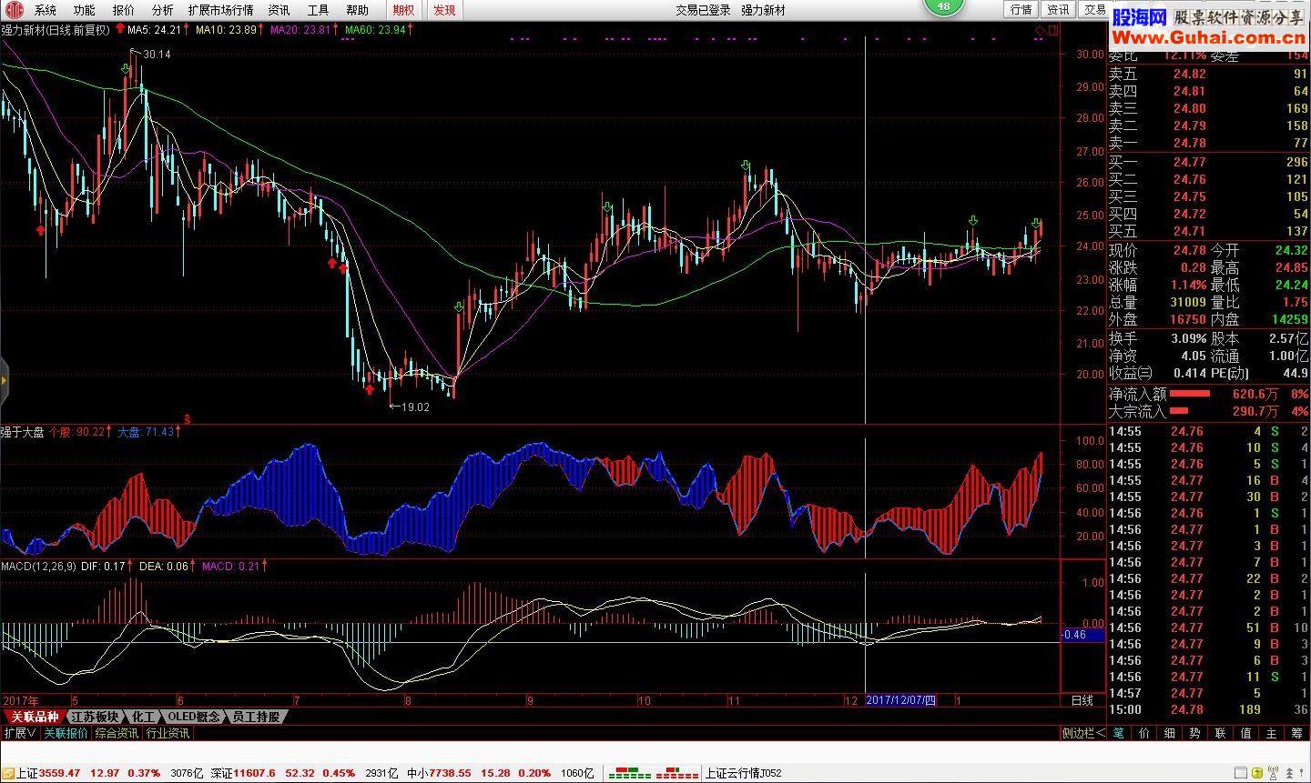Click the square window icon above price axis
Image resolution: width=1311 pixels, height=783 pixels.
pos(1054,30)
